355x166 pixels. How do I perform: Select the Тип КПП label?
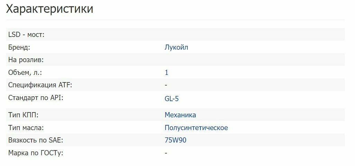click(23, 115)
